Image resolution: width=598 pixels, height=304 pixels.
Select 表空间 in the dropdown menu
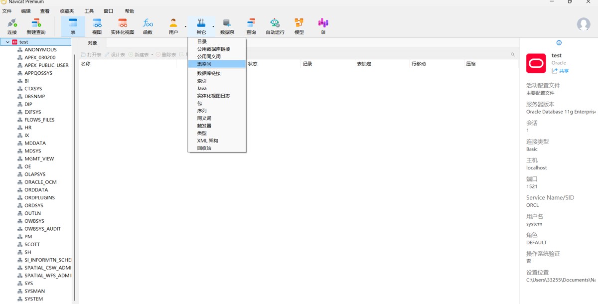[x=217, y=64]
